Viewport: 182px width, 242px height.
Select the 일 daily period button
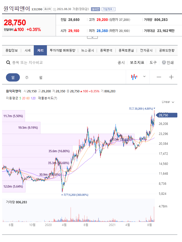click(13, 77)
